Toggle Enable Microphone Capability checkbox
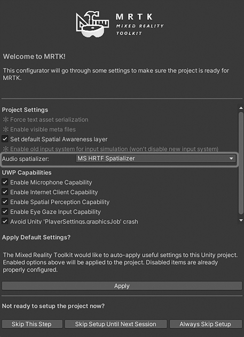Viewport: 244px width, 337px height. (5, 182)
